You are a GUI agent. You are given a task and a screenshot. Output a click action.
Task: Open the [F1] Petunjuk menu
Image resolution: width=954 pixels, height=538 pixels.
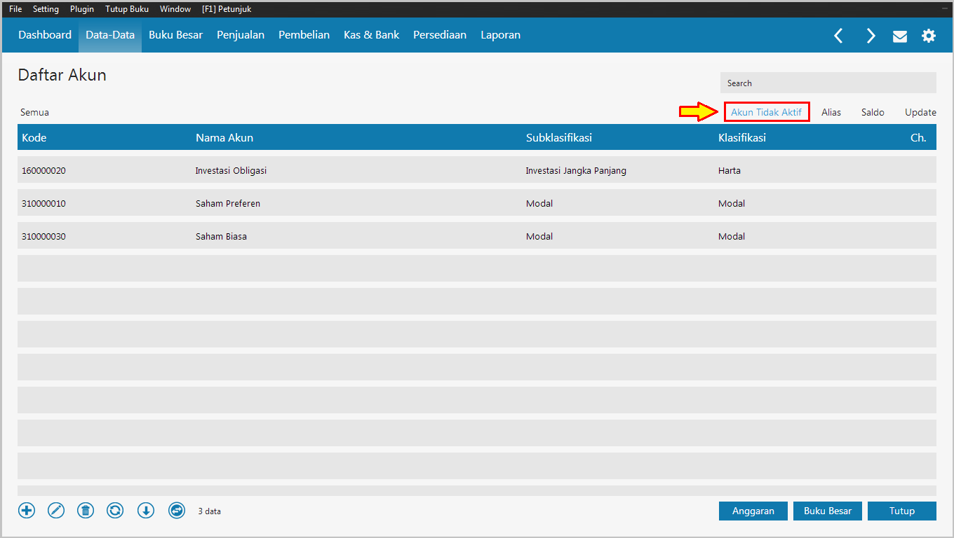(x=227, y=9)
